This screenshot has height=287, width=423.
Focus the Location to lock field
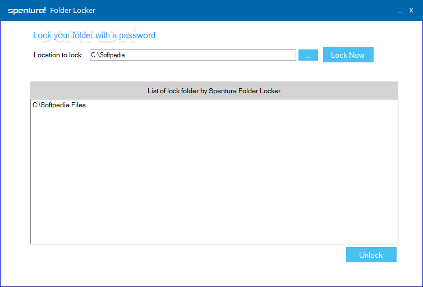click(193, 55)
